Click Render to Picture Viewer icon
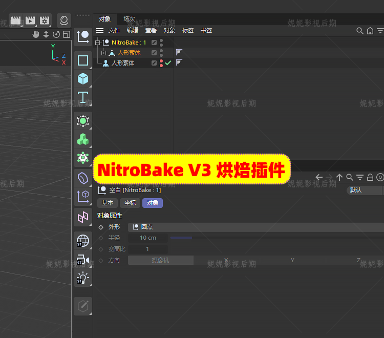The width and height of the screenshot is (384, 338). [30, 20]
